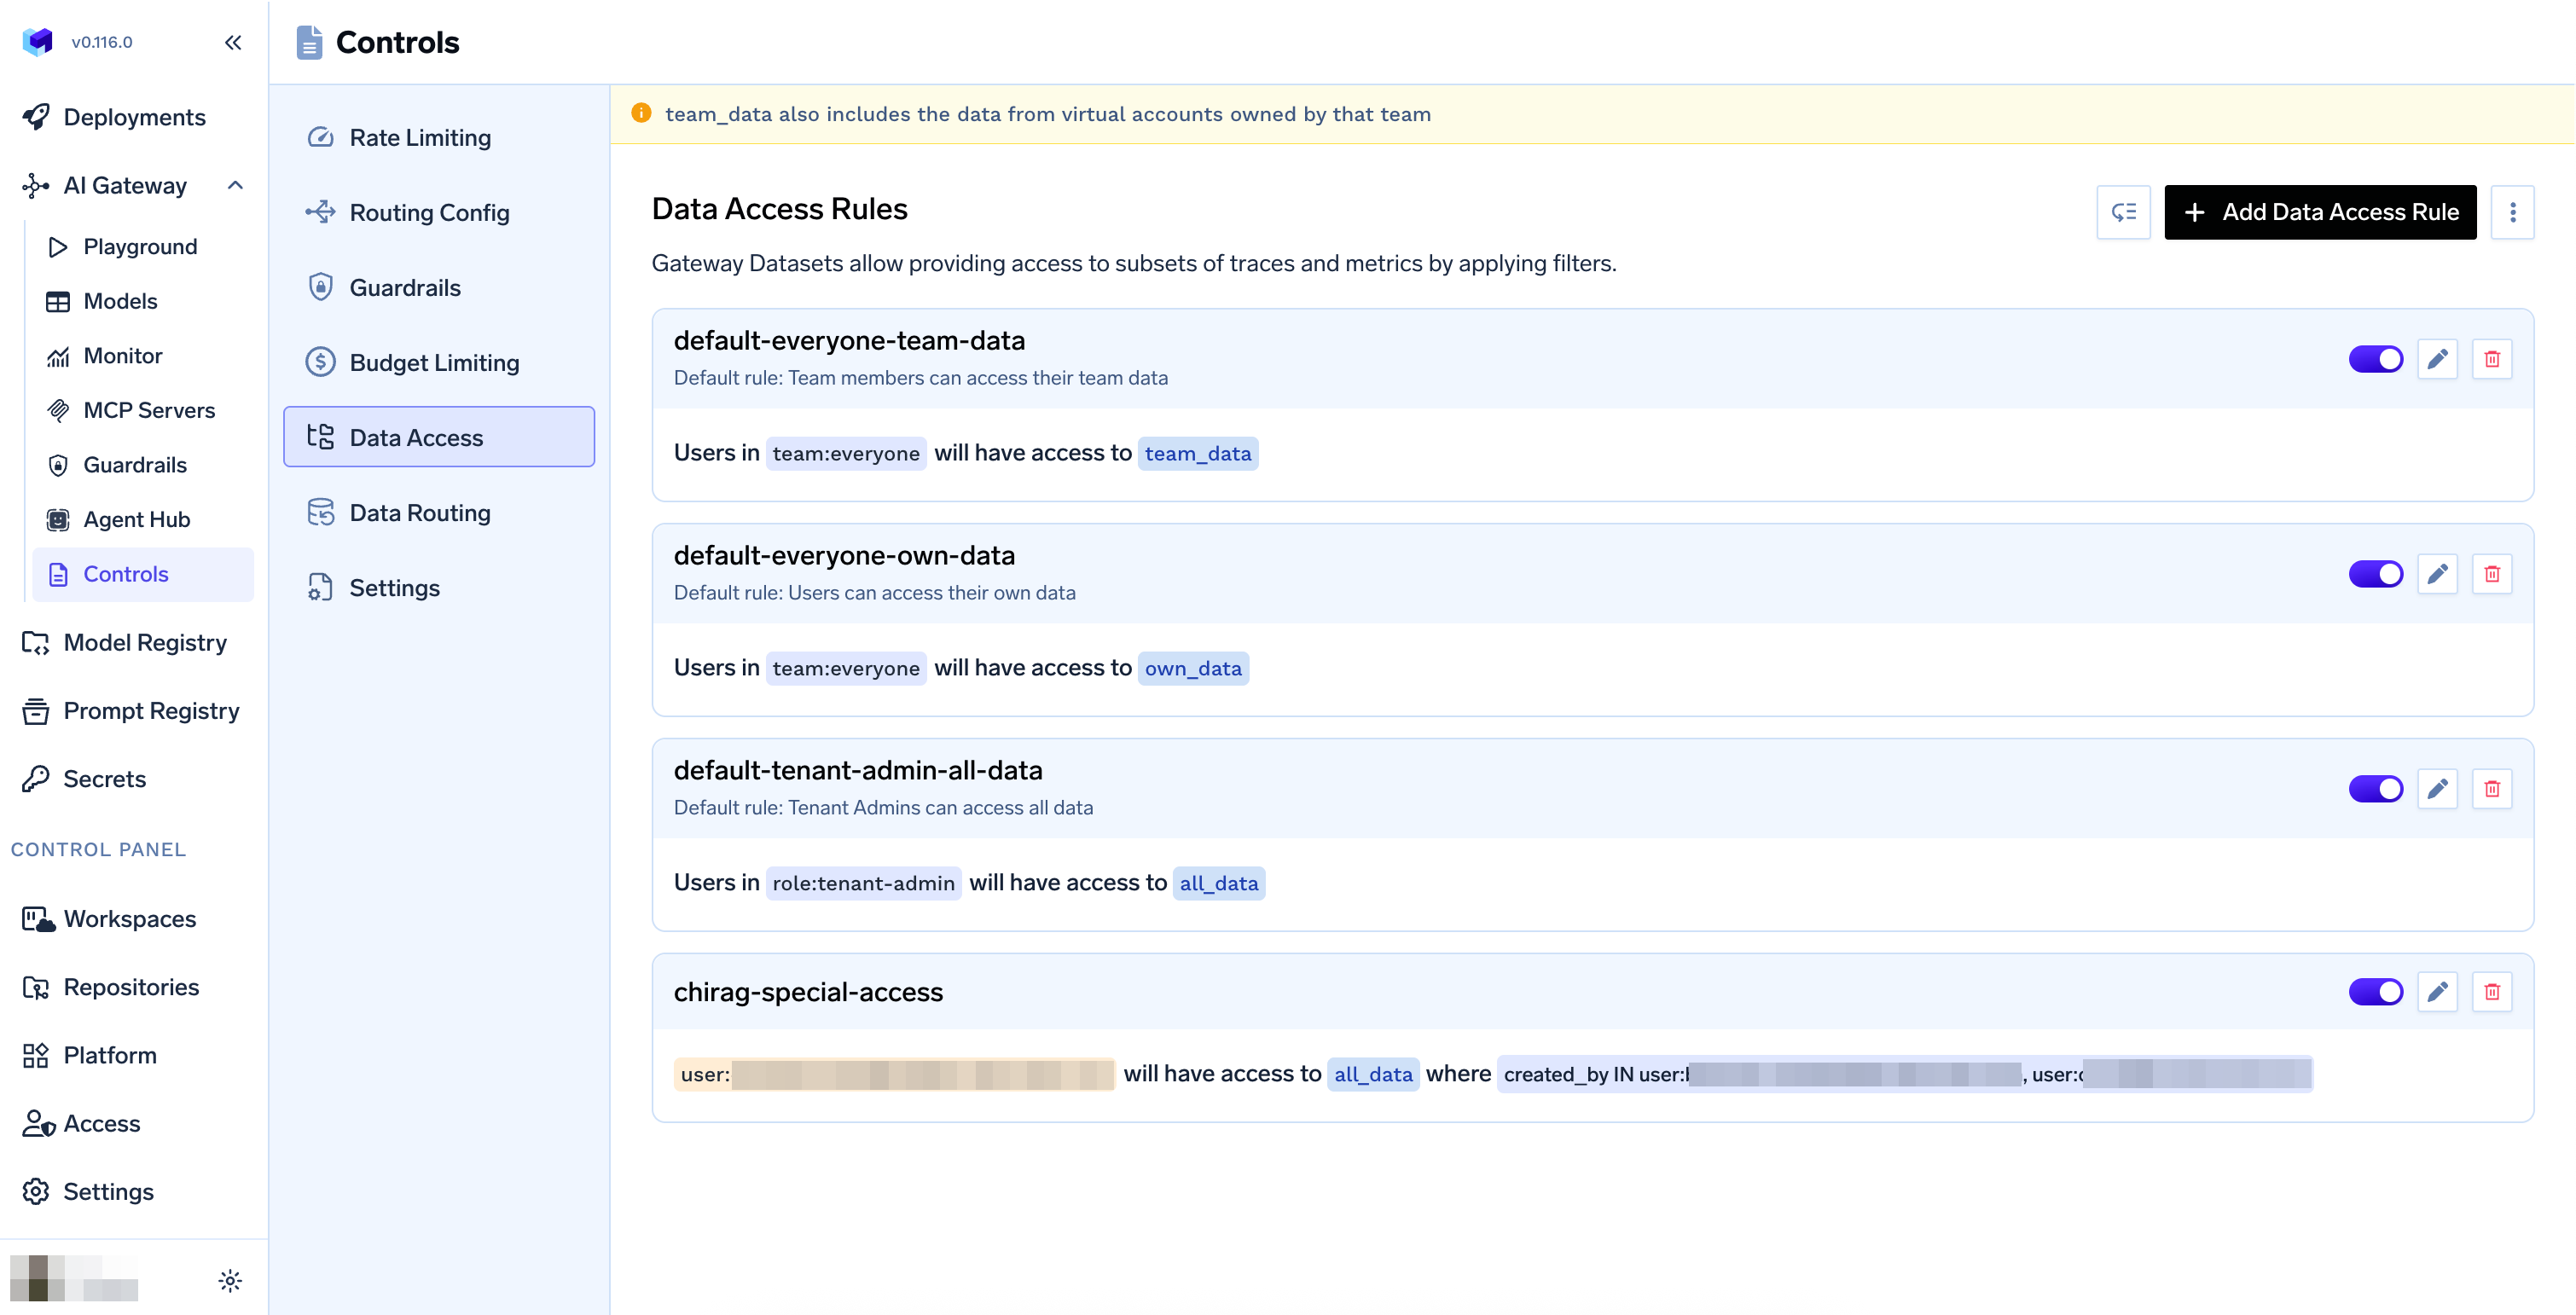This screenshot has height=1315, width=2576.
Task: Click Add Data Access Rule button
Action: [x=2320, y=212]
